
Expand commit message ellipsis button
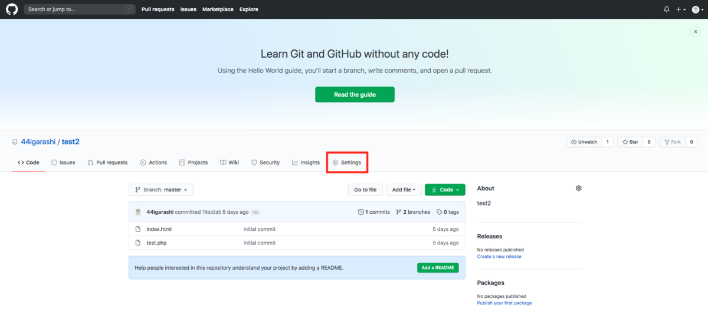pyautogui.click(x=255, y=212)
